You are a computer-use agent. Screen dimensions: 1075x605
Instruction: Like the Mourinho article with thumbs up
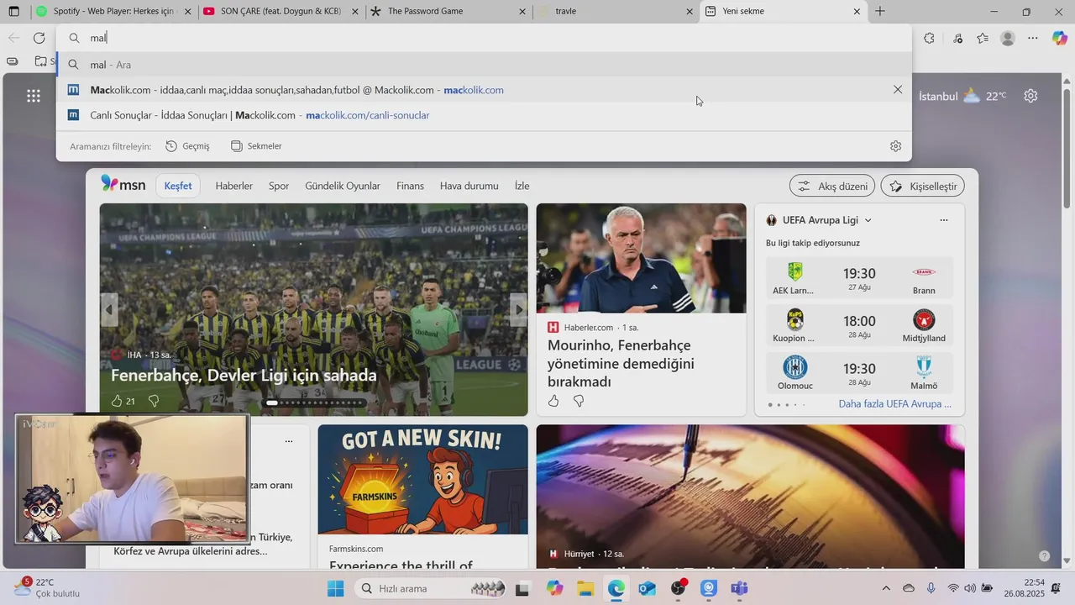[553, 401]
